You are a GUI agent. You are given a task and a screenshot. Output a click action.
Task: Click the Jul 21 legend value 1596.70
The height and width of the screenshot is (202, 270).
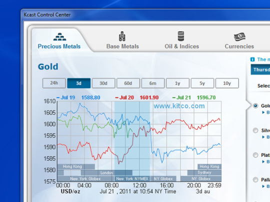pos(206,98)
